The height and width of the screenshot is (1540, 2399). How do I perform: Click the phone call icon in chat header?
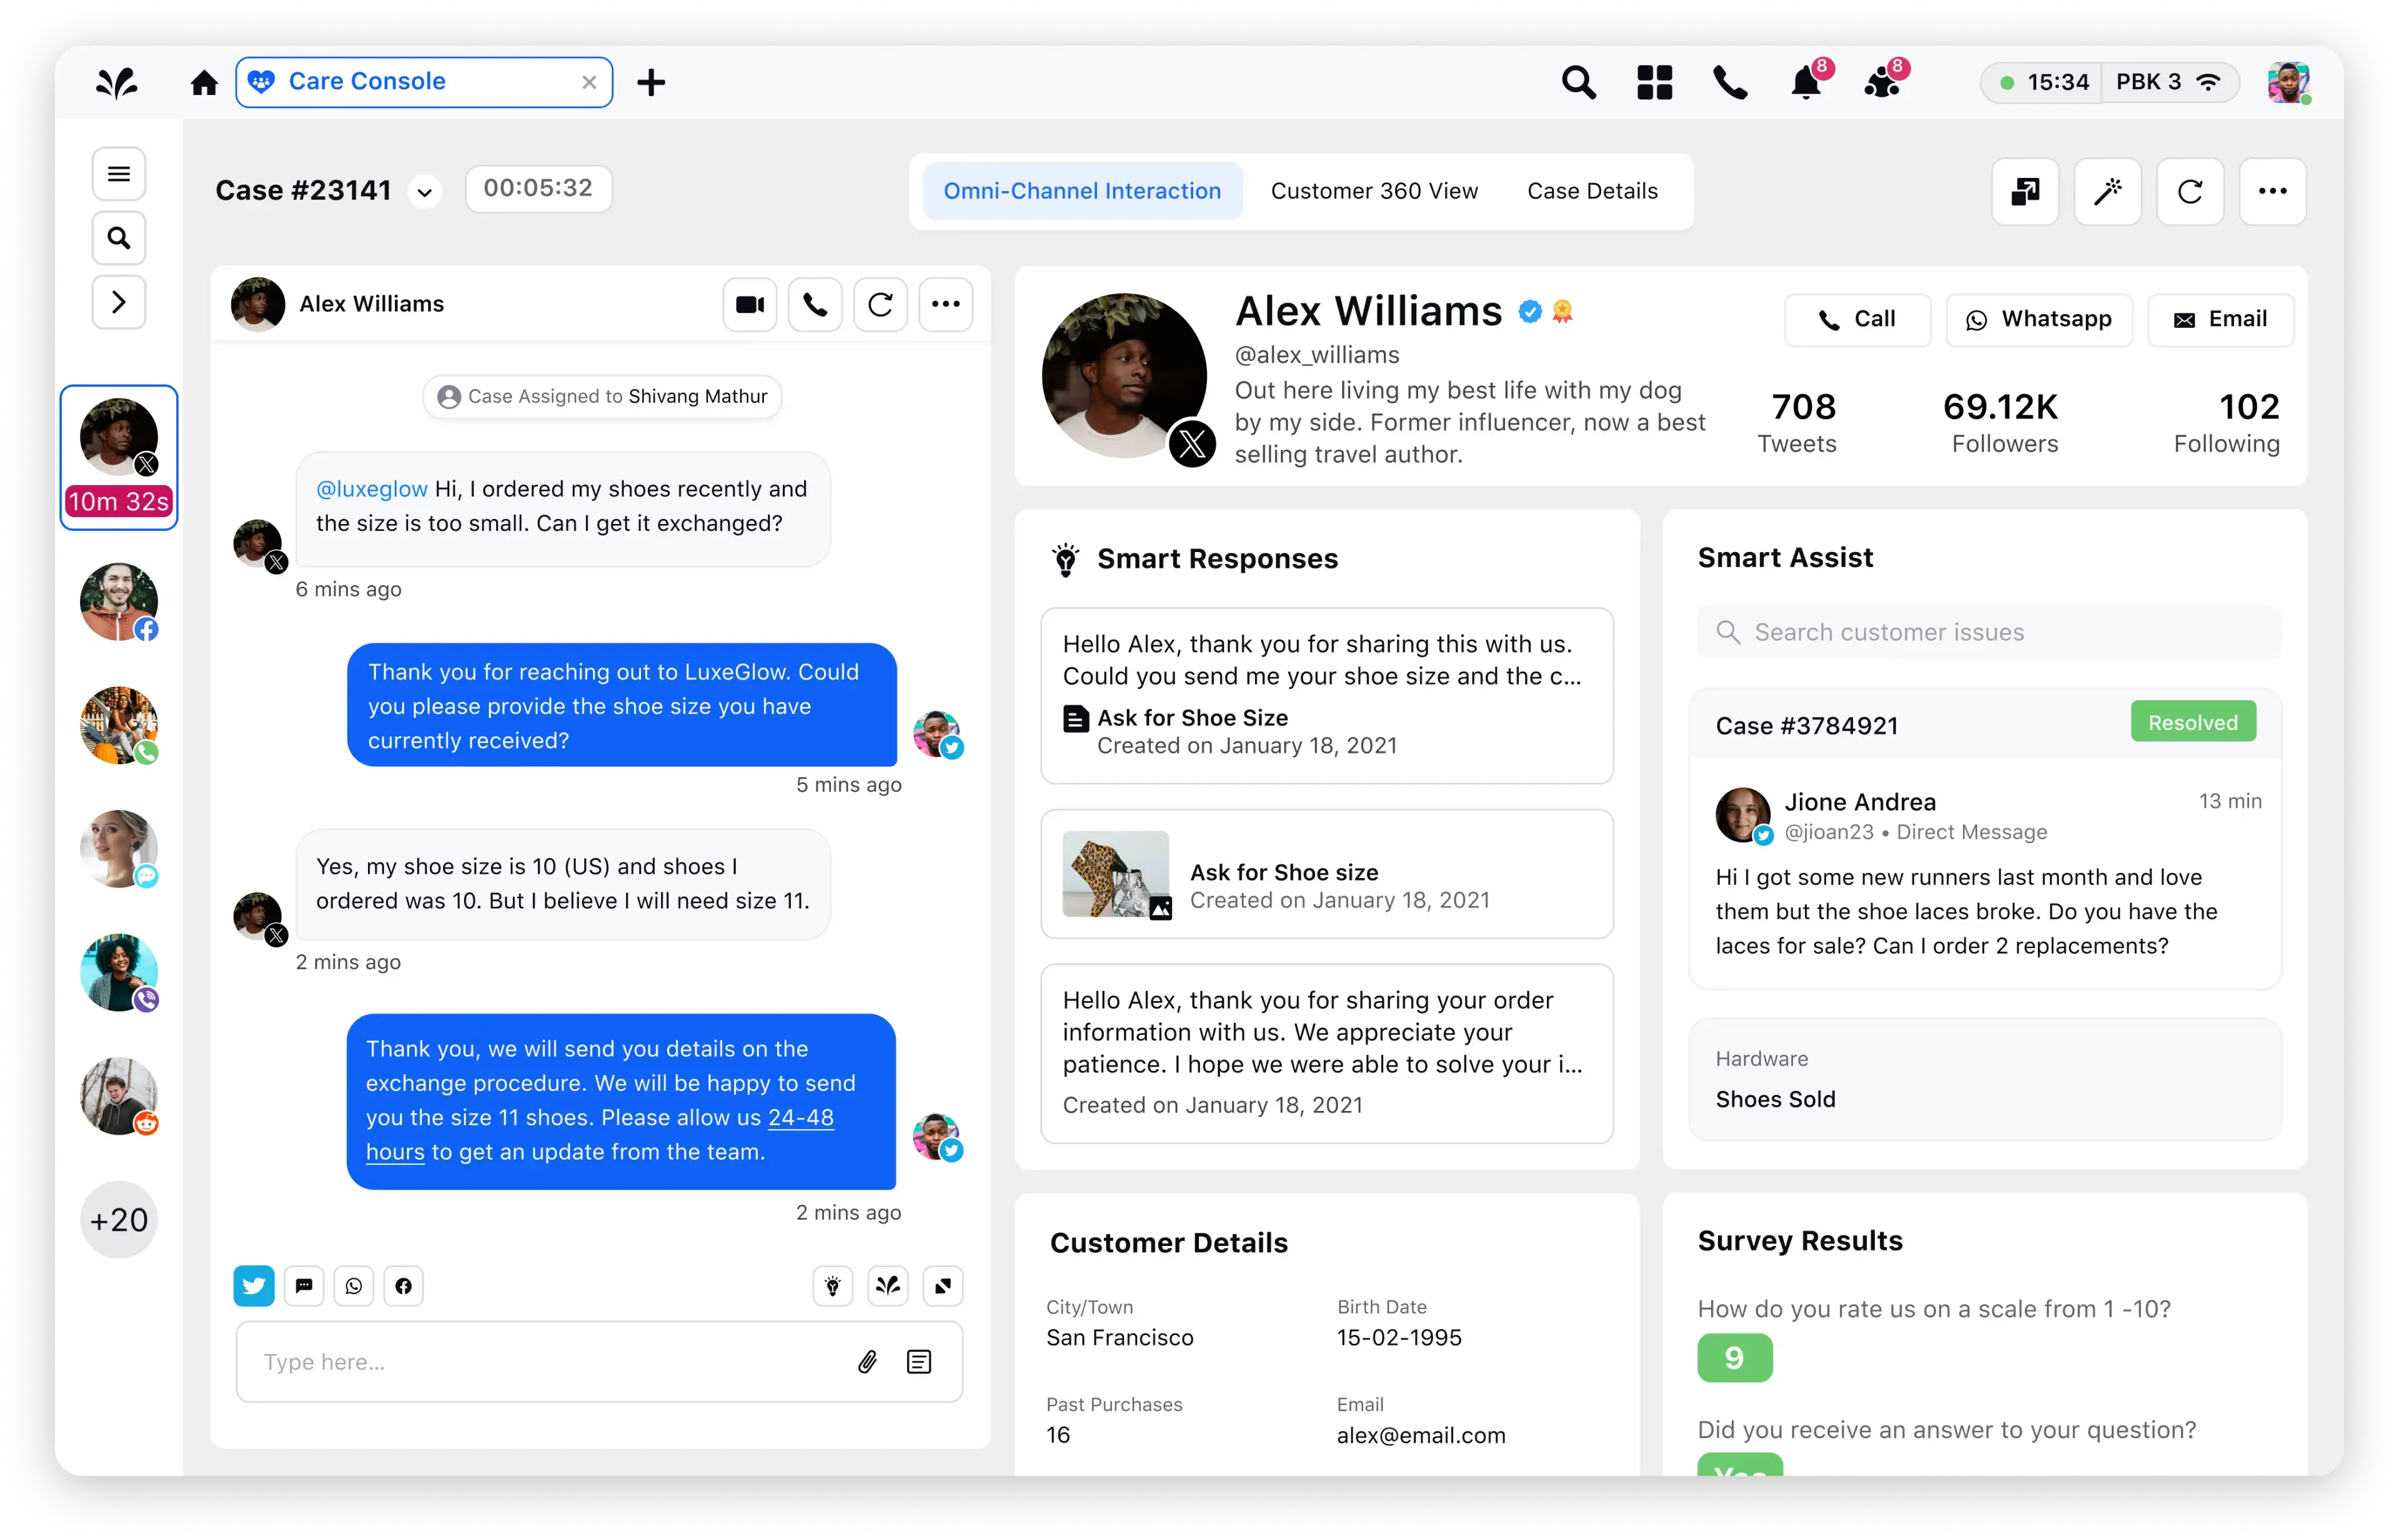click(815, 304)
